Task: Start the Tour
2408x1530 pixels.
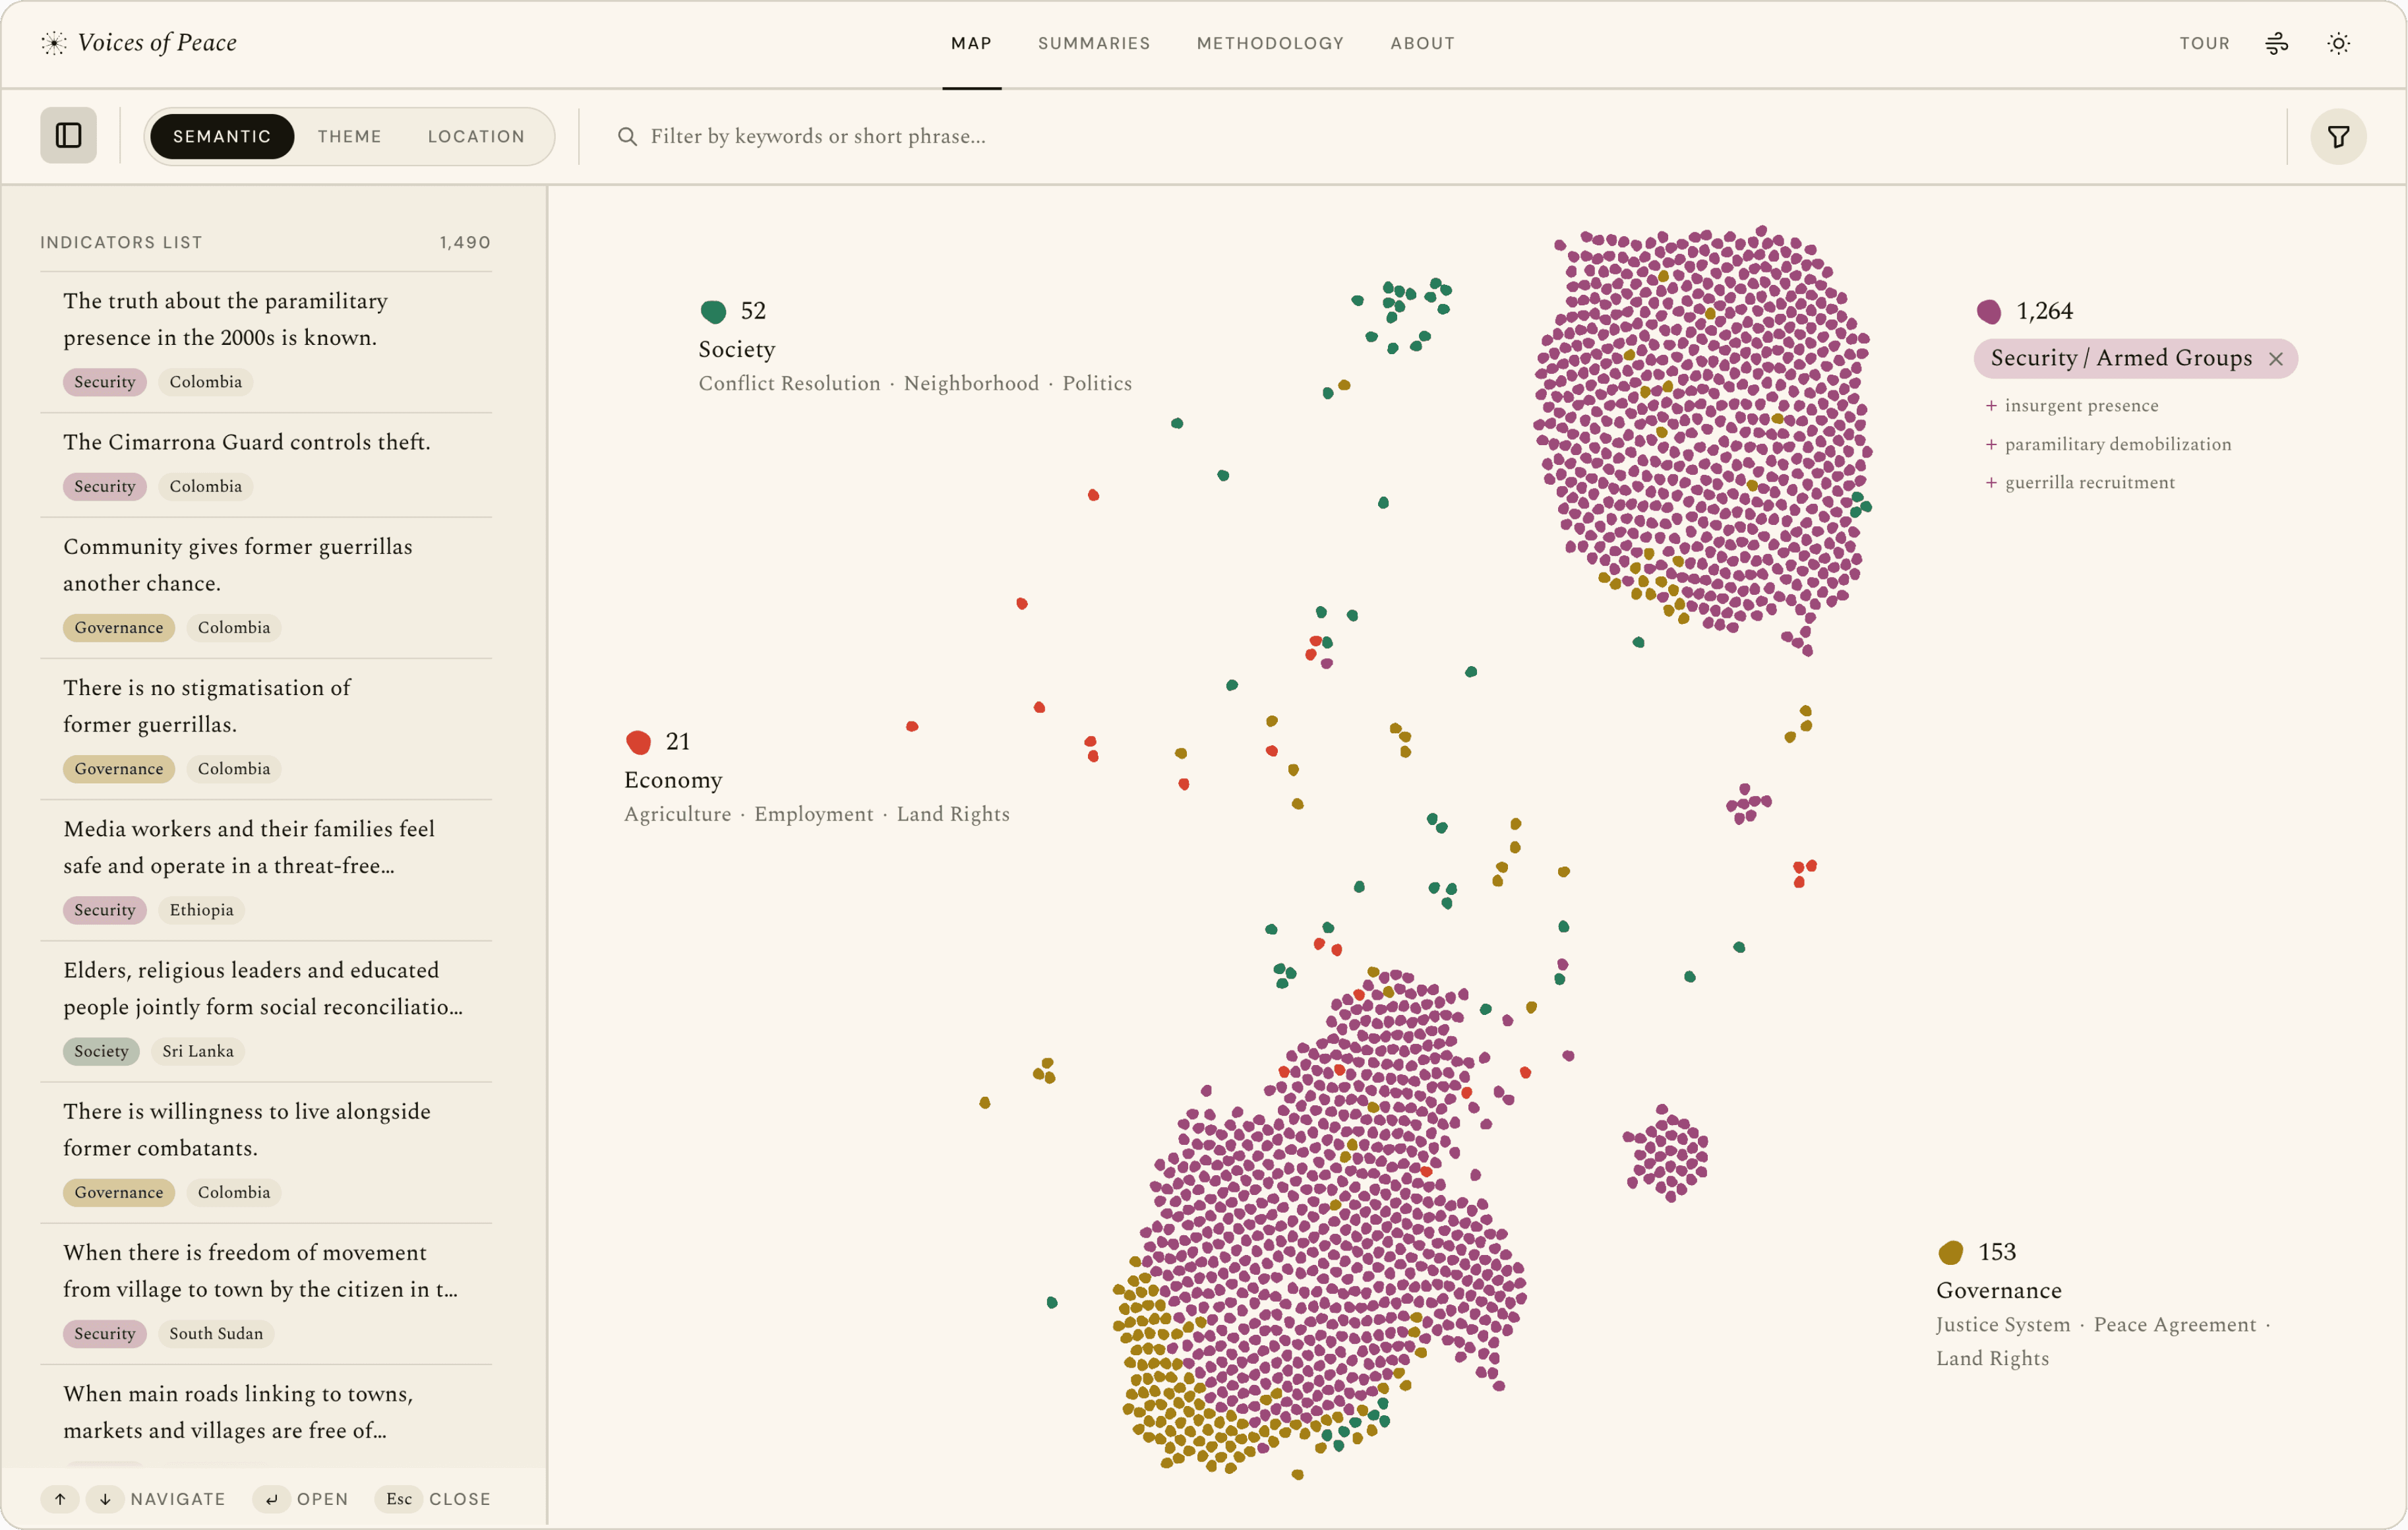Action: 2204,43
